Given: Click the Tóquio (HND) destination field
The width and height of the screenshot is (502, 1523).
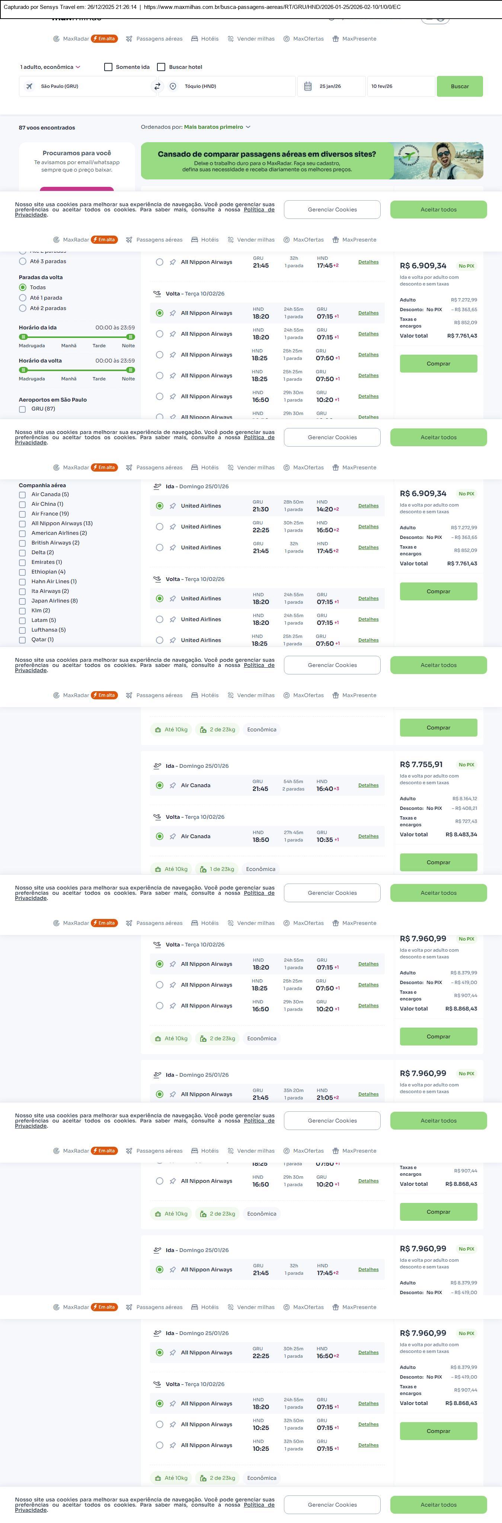Looking at the screenshot, I should click(237, 86).
